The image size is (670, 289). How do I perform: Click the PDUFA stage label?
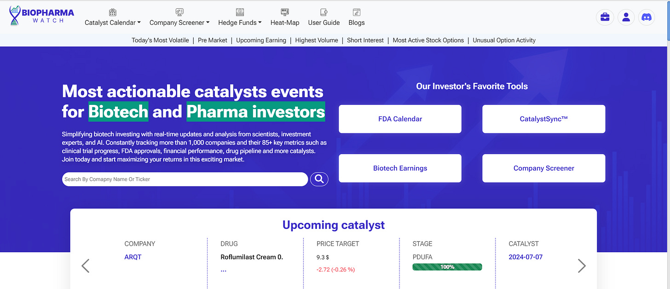[x=422, y=257]
